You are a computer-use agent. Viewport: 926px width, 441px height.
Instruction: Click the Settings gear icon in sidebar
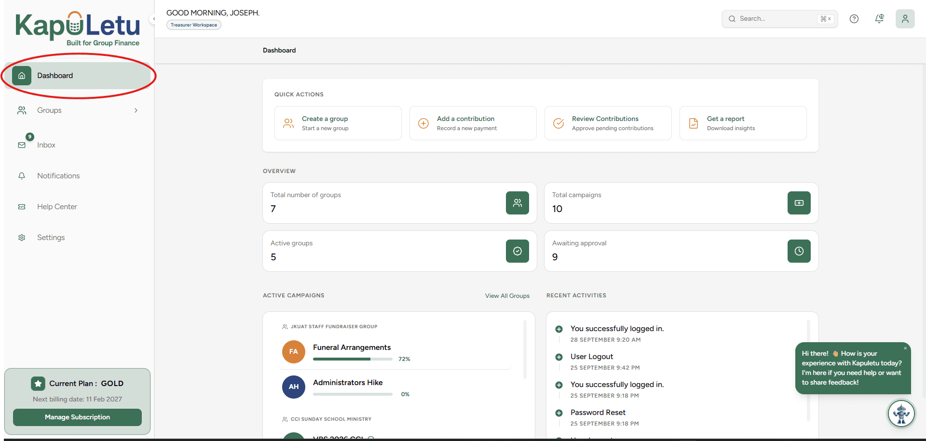[22, 238]
